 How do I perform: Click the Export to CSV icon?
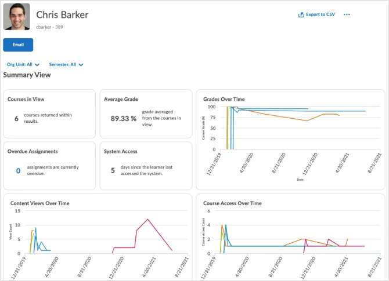point(301,14)
